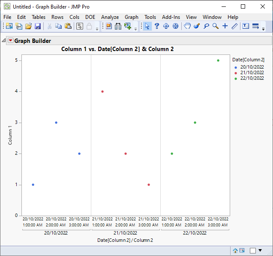
Task: Collapse the Graph Builder outline section
Action: pos(4,41)
